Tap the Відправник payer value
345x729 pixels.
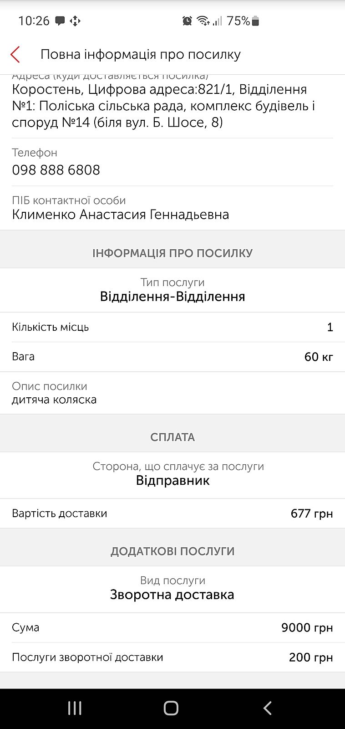tap(172, 481)
